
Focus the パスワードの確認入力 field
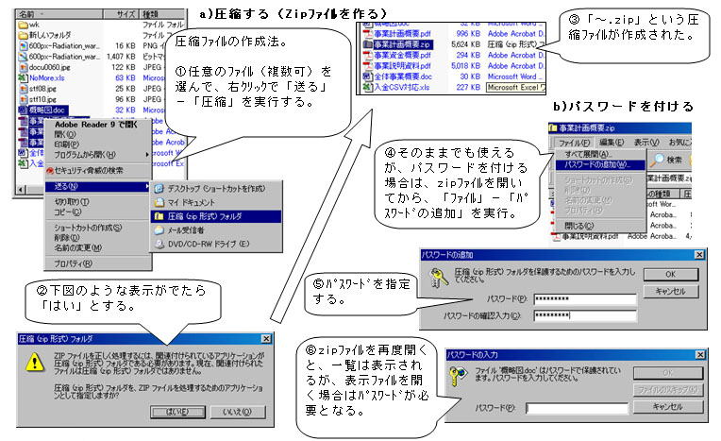point(585,315)
